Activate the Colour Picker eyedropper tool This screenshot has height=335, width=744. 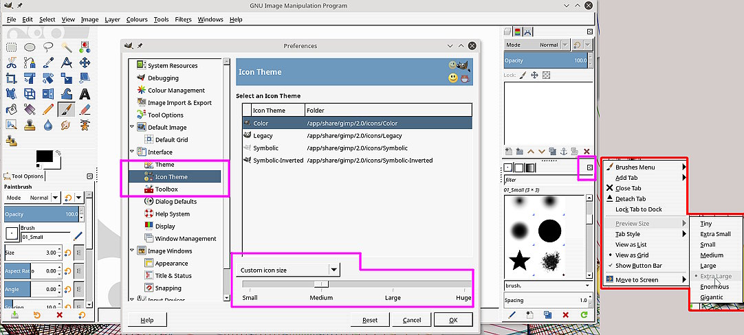point(48,62)
